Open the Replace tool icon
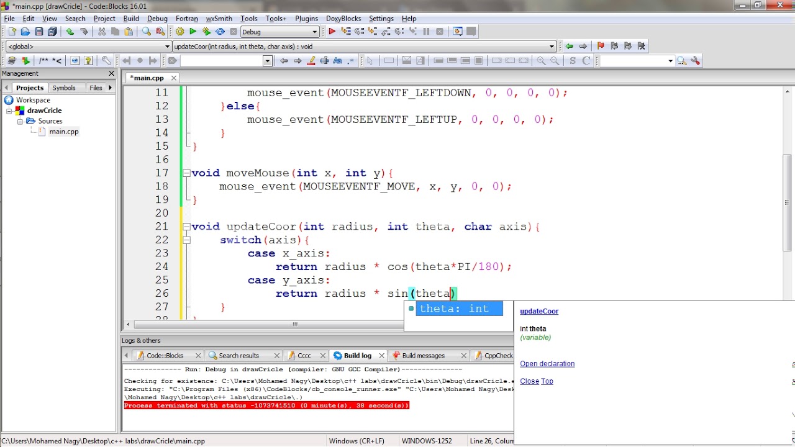Image resolution: width=795 pixels, height=447 pixels. (x=160, y=32)
